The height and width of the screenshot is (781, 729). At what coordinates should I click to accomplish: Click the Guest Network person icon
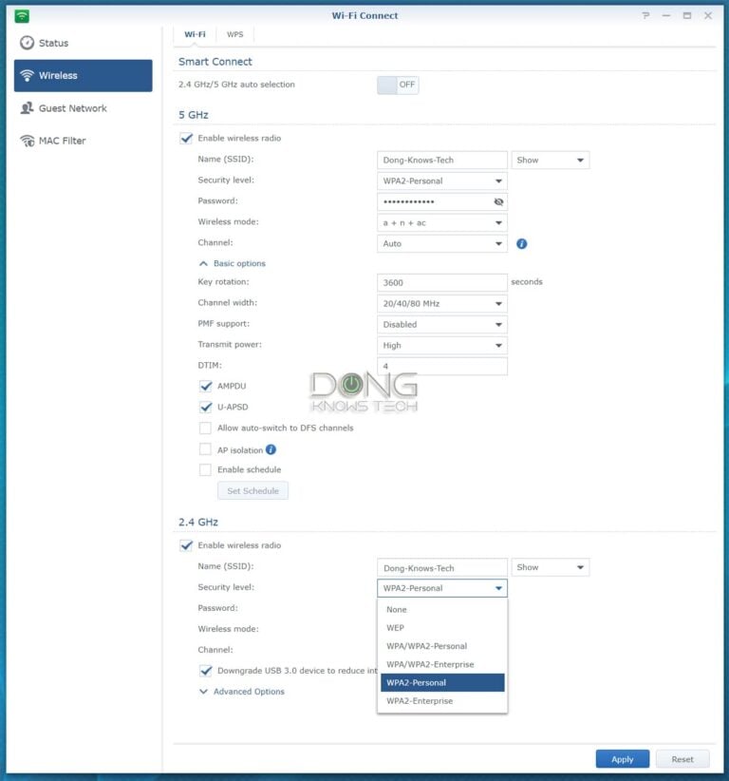(27, 108)
